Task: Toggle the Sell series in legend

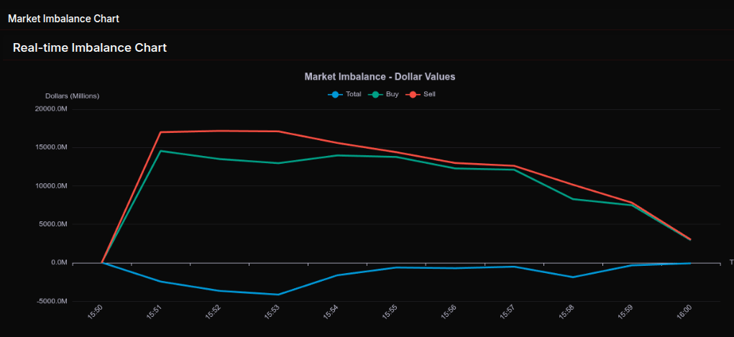Action: click(421, 94)
